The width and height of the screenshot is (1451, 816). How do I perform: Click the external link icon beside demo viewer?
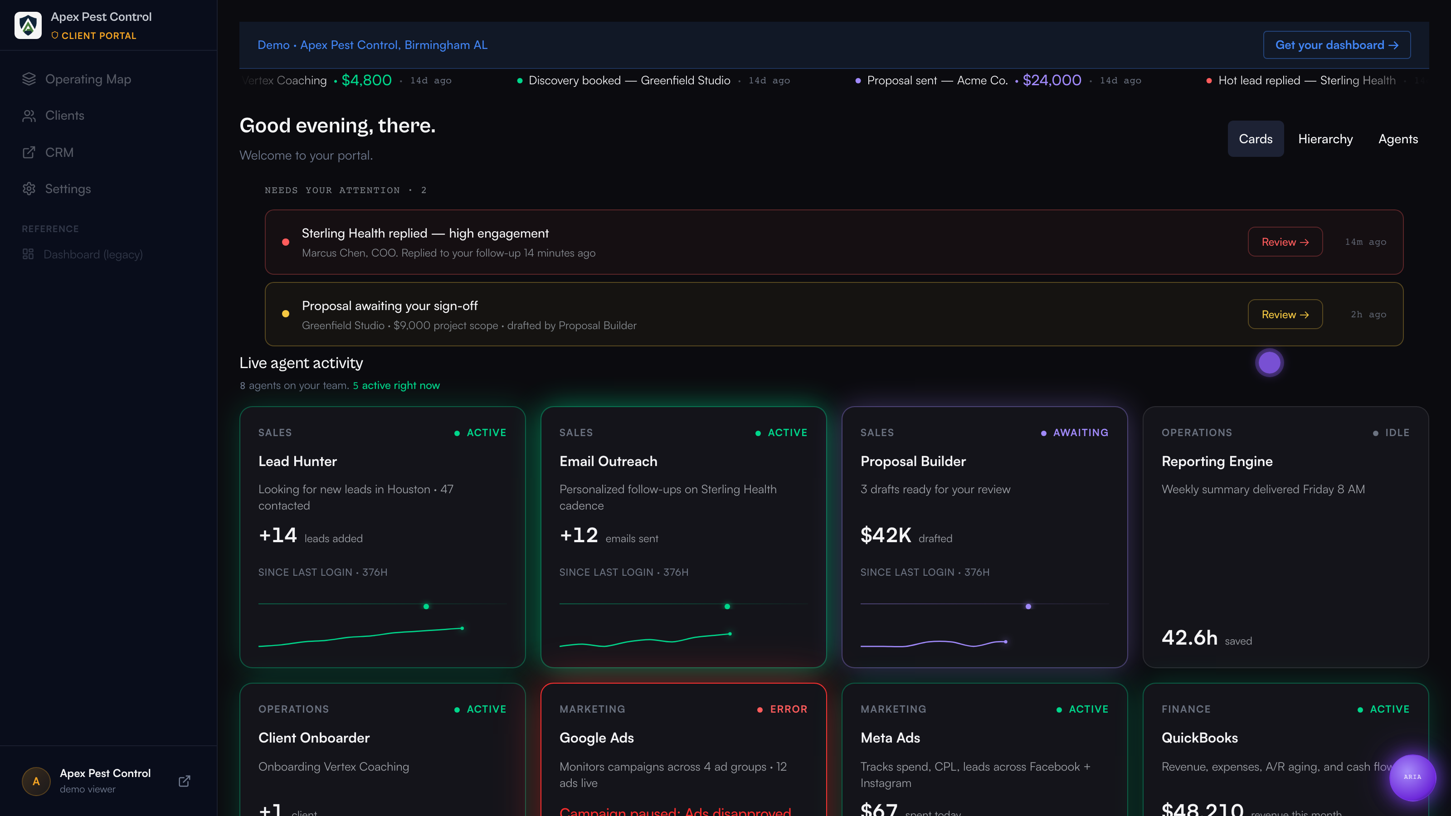[x=184, y=781]
